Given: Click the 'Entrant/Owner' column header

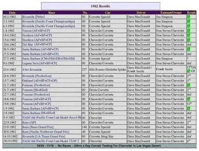Looking at the screenshot, I should [171, 13].
